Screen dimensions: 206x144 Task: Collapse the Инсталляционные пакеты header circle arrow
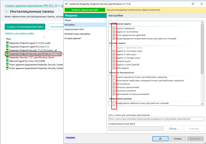coord(7,11)
